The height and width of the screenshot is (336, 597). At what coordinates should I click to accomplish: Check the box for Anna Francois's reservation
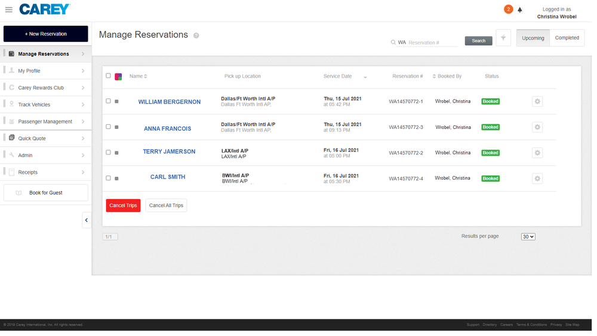point(109,127)
